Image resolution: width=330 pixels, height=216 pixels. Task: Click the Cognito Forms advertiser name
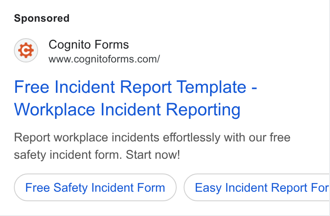tap(89, 45)
